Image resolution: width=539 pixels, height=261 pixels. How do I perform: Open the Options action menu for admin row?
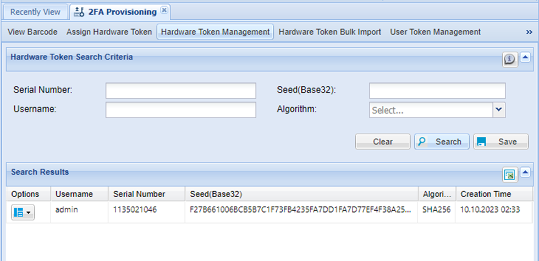(23, 213)
